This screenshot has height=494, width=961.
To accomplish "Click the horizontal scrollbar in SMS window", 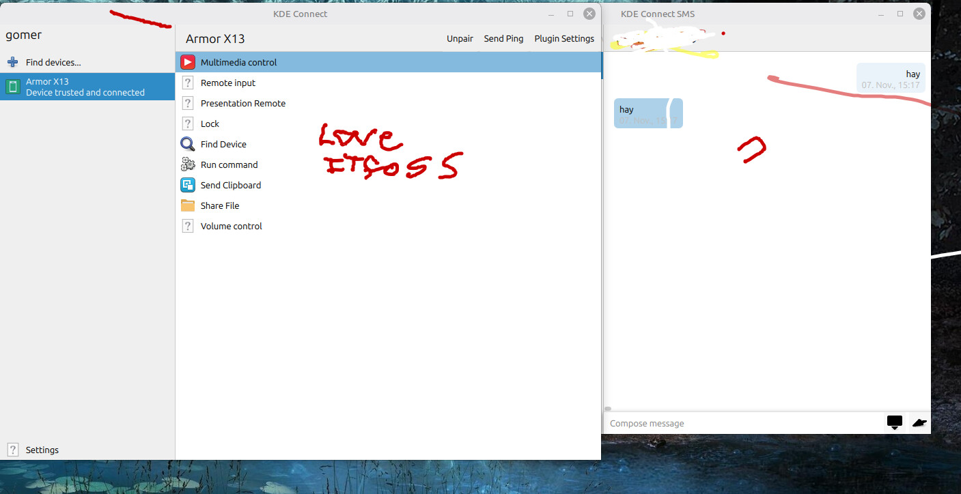I will pos(608,408).
